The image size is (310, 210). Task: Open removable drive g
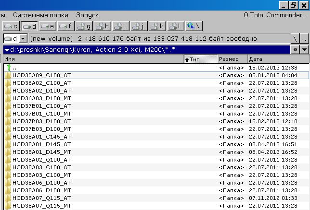click(x=84, y=26)
